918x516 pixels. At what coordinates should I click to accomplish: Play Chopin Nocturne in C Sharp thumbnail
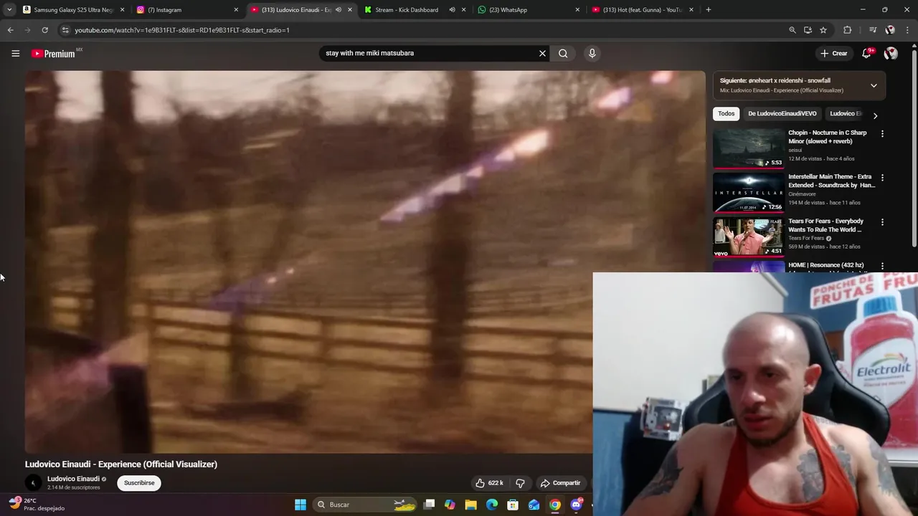click(x=749, y=148)
